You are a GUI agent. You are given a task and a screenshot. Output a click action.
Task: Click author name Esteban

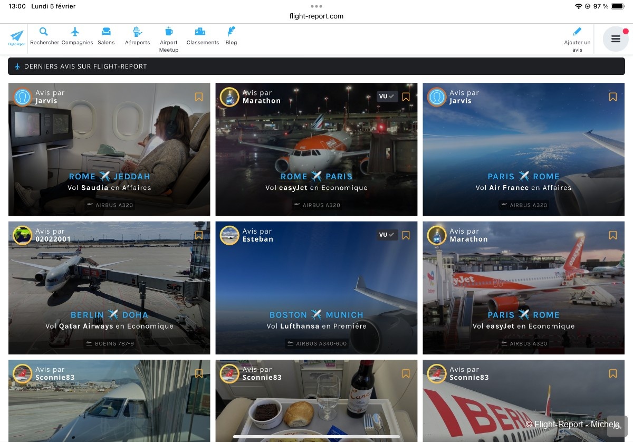(x=258, y=239)
